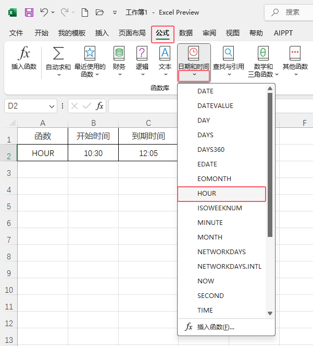The width and height of the screenshot is (313, 346).
Task: Switch to the 我的模板 tab
Action: (x=72, y=33)
